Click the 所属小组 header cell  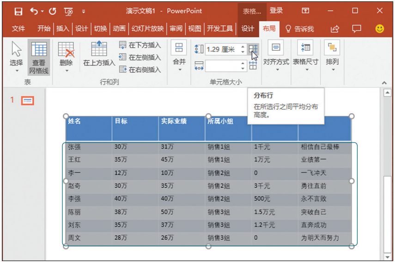pyautogui.click(x=228, y=128)
